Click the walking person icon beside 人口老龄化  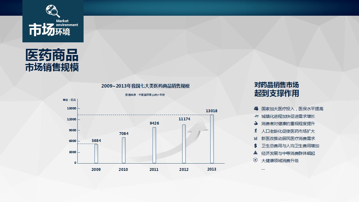click(x=256, y=131)
